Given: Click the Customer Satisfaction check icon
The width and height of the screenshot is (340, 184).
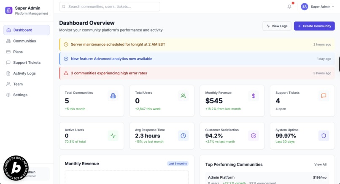Looking at the screenshot, I should click(x=254, y=136).
